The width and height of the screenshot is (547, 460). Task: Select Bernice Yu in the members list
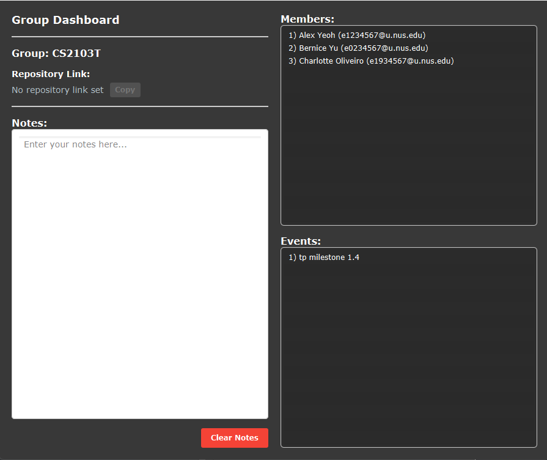pyautogui.click(x=358, y=48)
